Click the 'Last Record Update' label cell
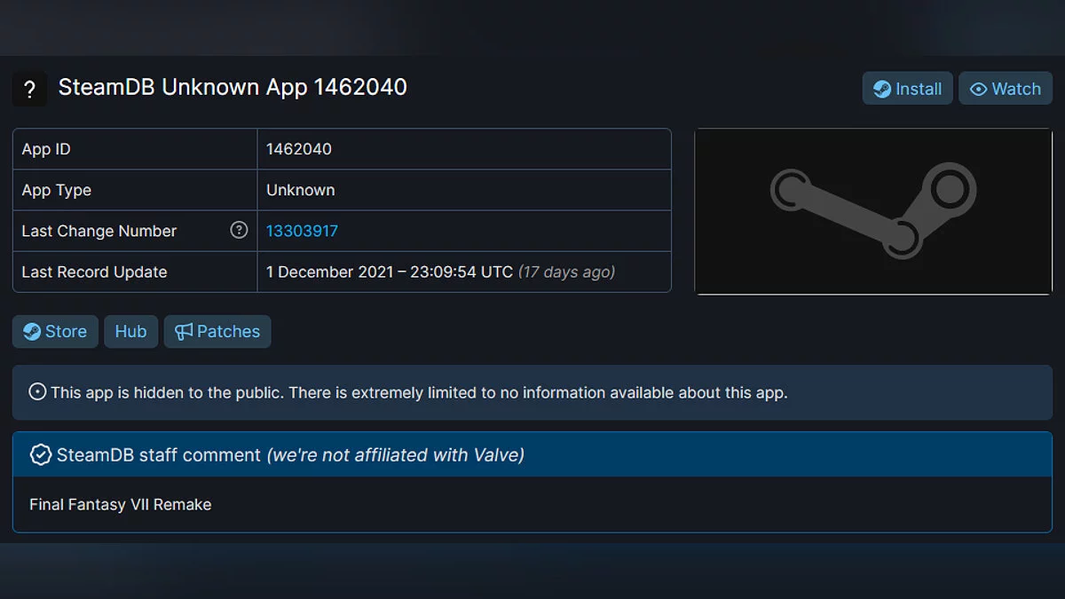The image size is (1065, 599). tap(135, 272)
